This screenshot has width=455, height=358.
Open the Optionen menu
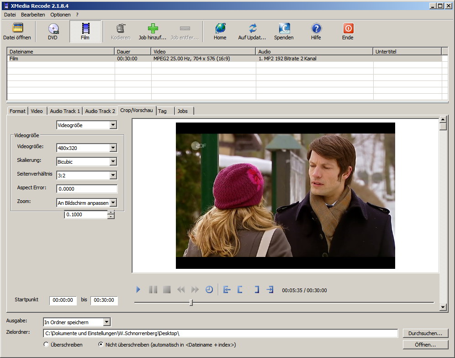60,15
